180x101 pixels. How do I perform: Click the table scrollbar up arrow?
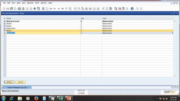tap(175, 21)
